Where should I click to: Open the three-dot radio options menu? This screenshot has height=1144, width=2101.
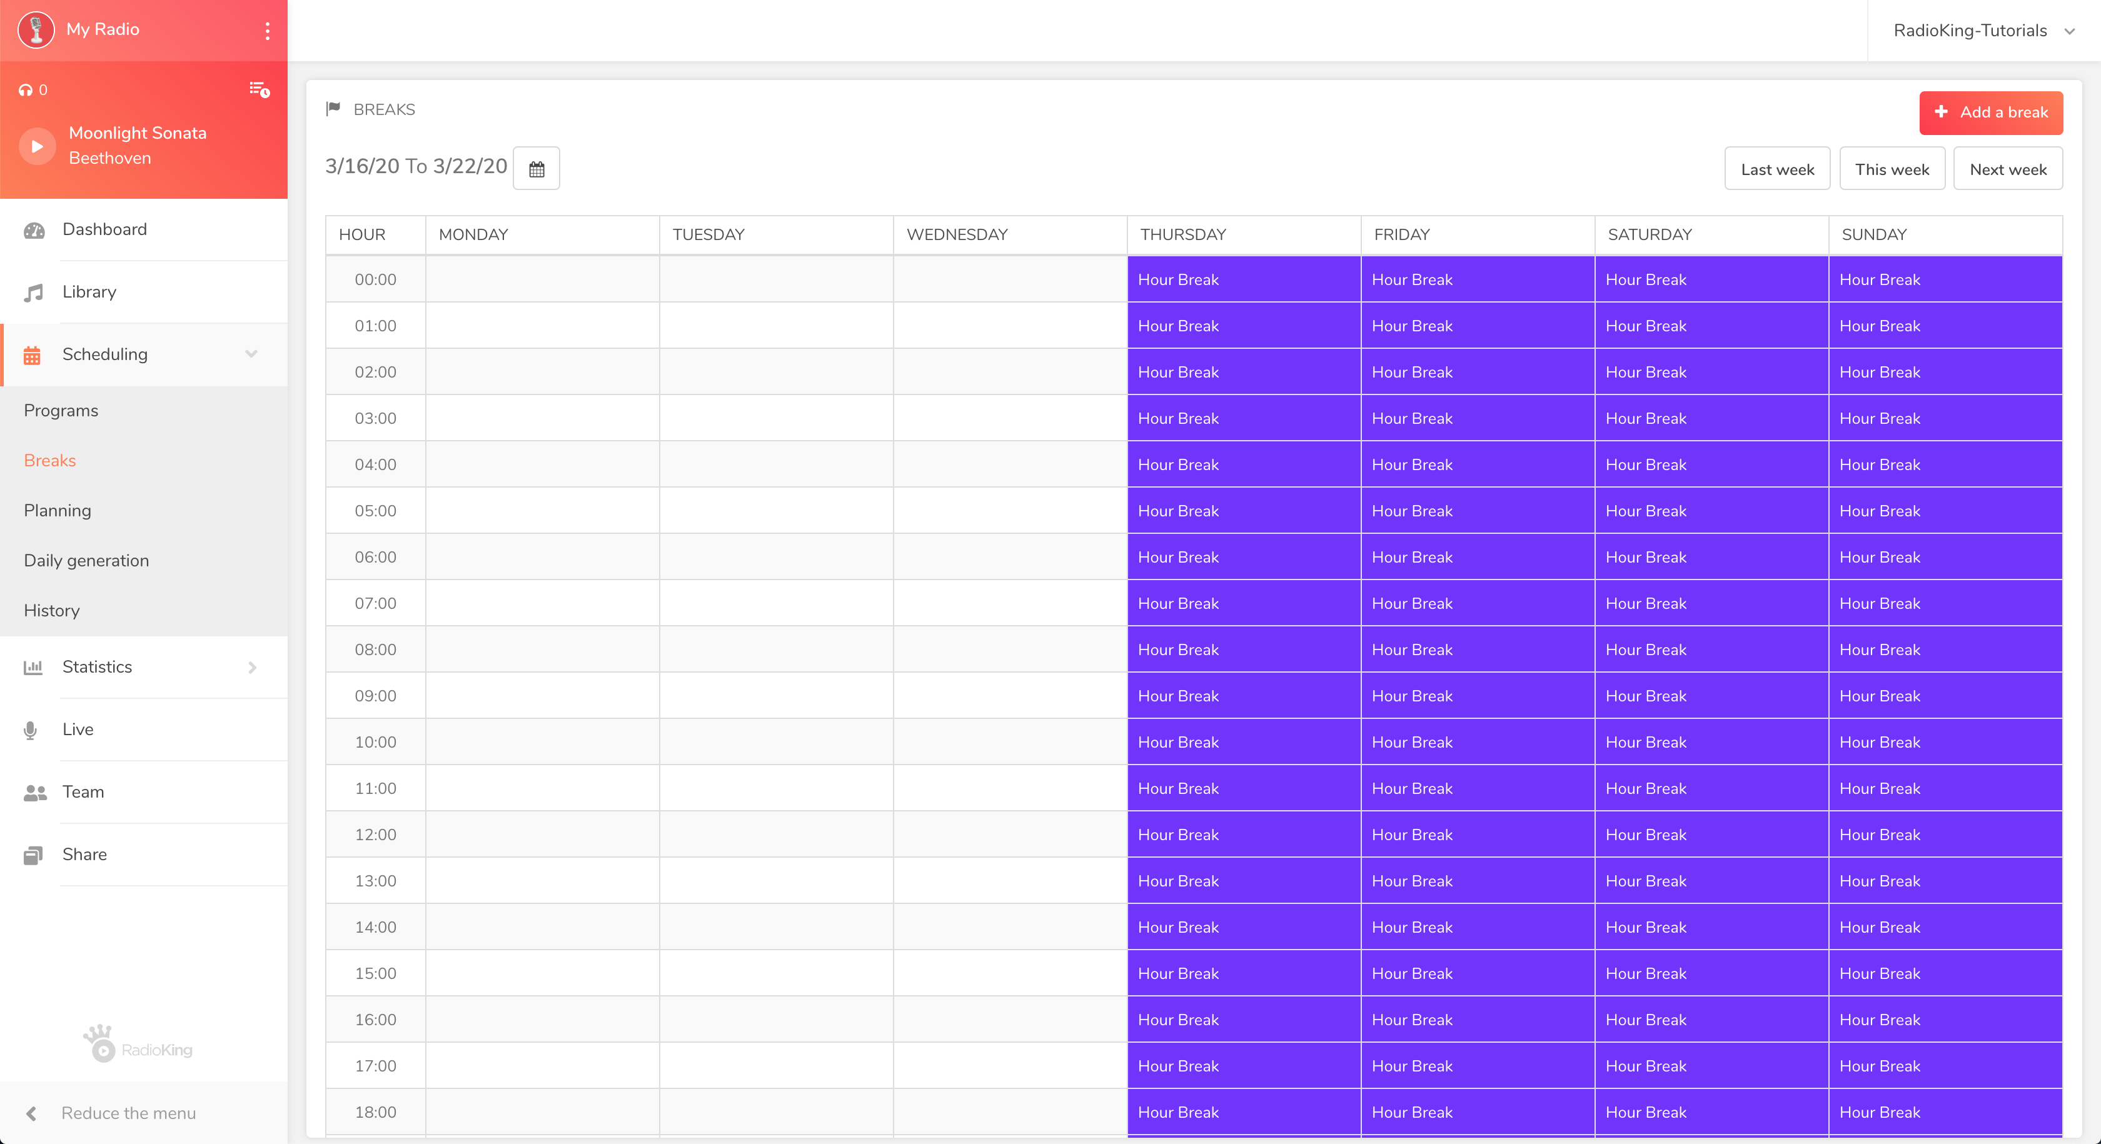[267, 31]
